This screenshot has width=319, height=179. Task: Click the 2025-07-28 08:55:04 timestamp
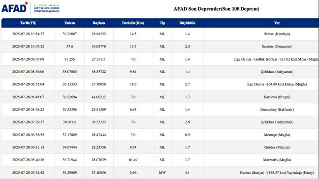click(x=28, y=84)
